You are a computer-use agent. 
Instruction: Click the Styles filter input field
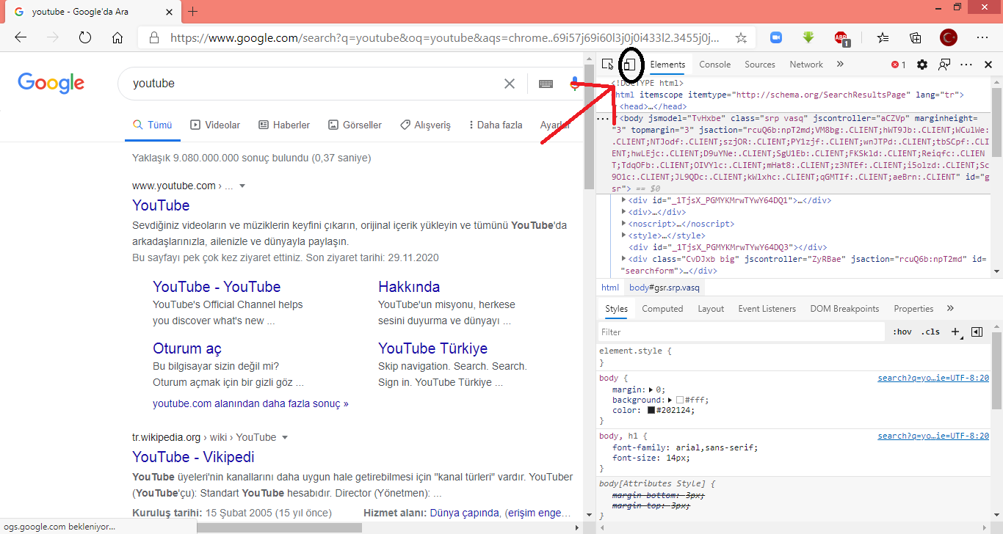(740, 332)
